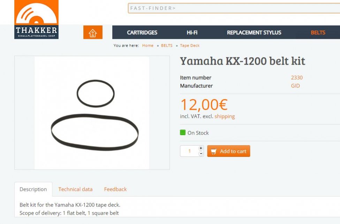The width and height of the screenshot is (340, 224).
Task: Follow the Home breadcrumb link
Action: (148, 46)
